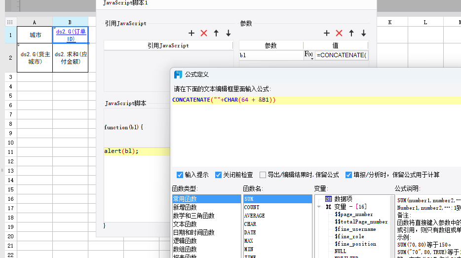The image size is (461, 258).
Task: Select 数学和三角函数 function type
Action: [x=206, y=216]
